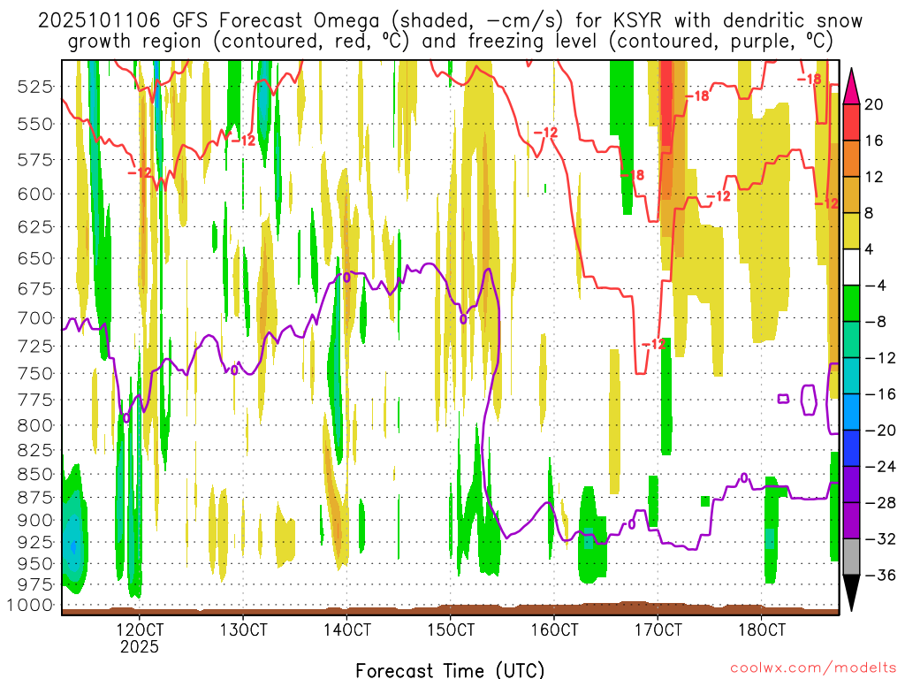Click the red -18 contour label near 600 hPa
The image size is (905, 679).
pos(633,175)
